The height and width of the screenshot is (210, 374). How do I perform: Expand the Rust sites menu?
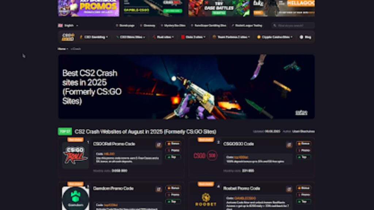(x=163, y=37)
